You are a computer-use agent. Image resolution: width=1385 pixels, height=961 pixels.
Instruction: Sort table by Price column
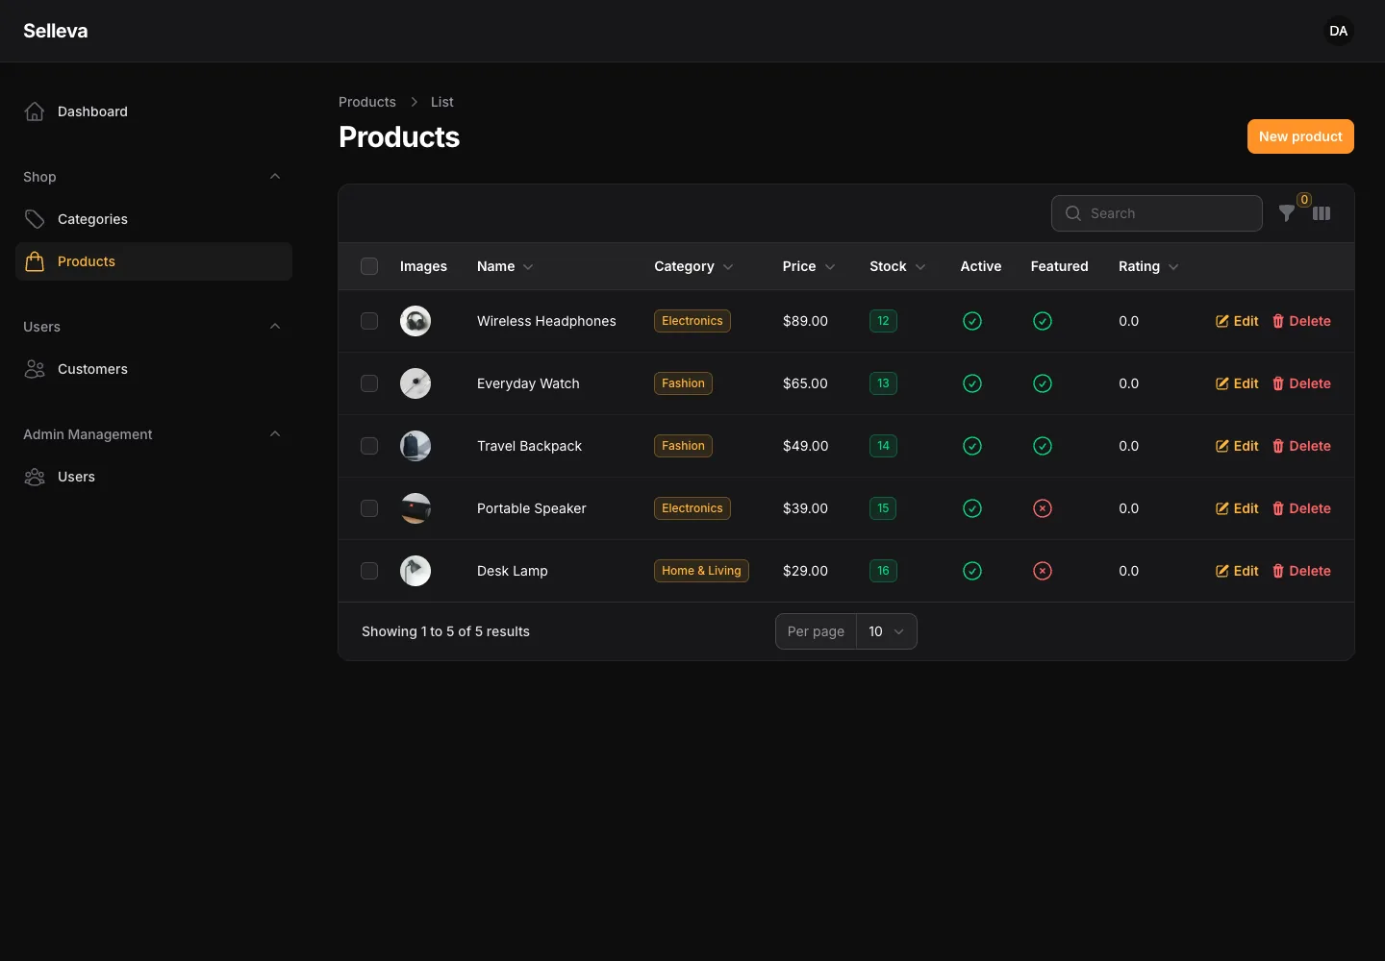click(x=809, y=266)
